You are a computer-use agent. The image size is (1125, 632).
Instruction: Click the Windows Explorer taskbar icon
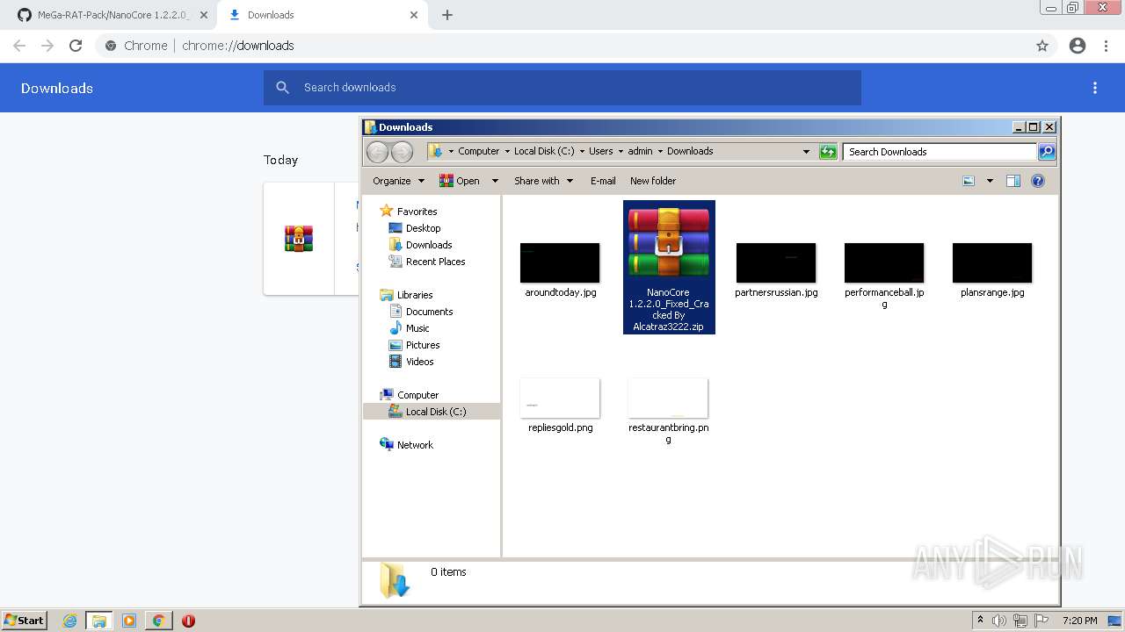pos(99,621)
